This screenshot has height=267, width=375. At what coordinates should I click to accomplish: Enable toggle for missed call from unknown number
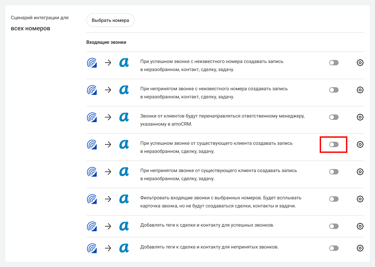click(334, 90)
